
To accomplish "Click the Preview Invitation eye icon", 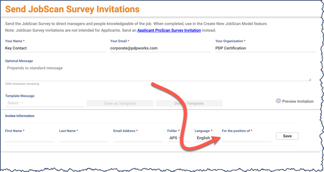I will (278, 101).
